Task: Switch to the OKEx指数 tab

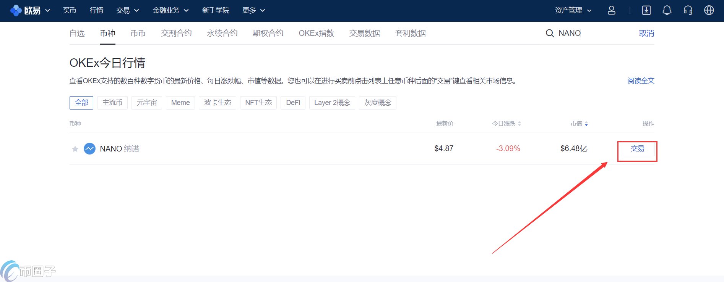Action: pyautogui.click(x=317, y=33)
